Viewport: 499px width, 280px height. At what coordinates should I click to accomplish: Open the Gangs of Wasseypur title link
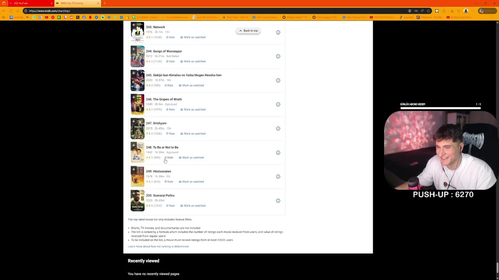[164, 51]
